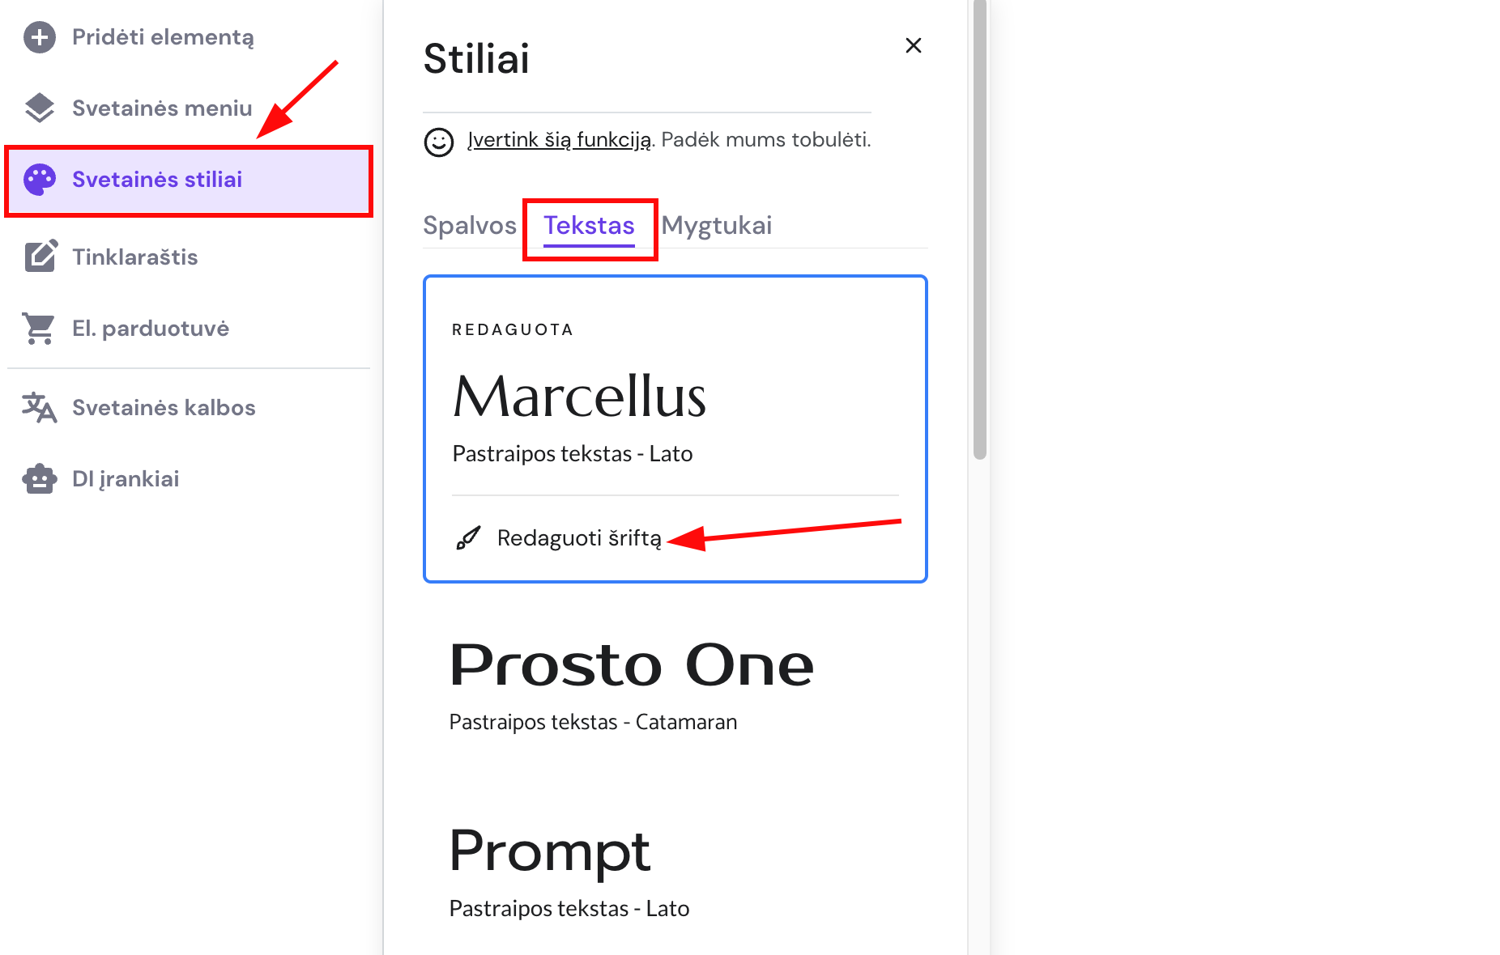Click the plus icon for Pridėti elementą
The height and width of the screenshot is (955, 1500).
40,37
